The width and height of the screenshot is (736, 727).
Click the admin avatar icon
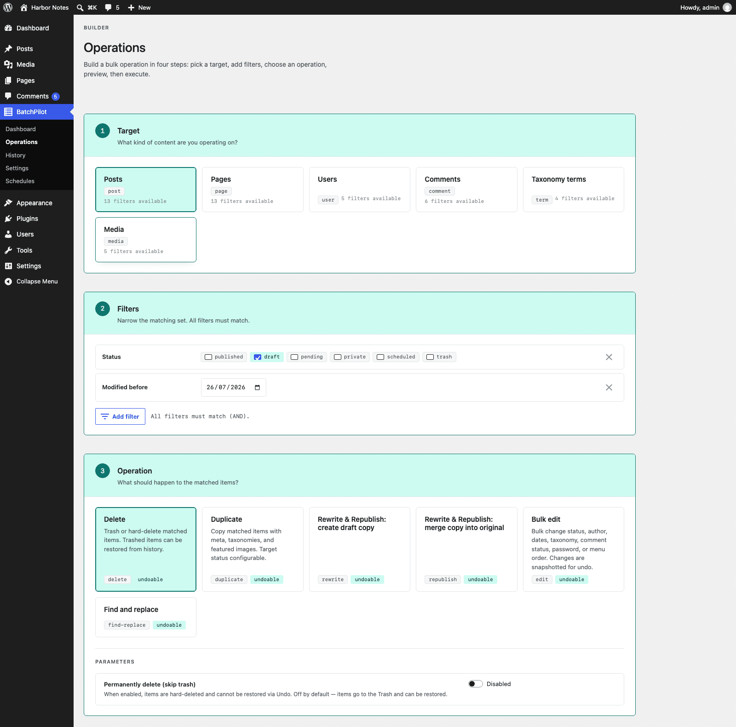point(727,7)
